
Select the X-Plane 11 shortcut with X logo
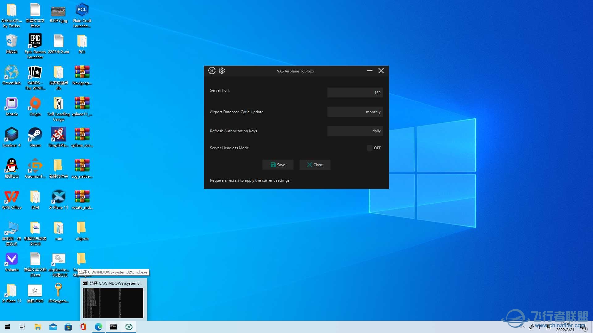pyautogui.click(x=58, y=200)
